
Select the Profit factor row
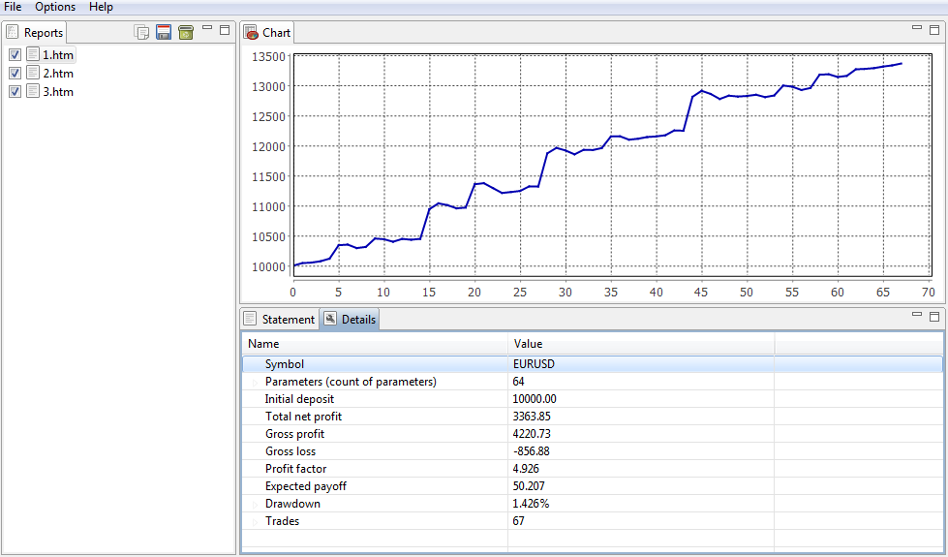593,469
